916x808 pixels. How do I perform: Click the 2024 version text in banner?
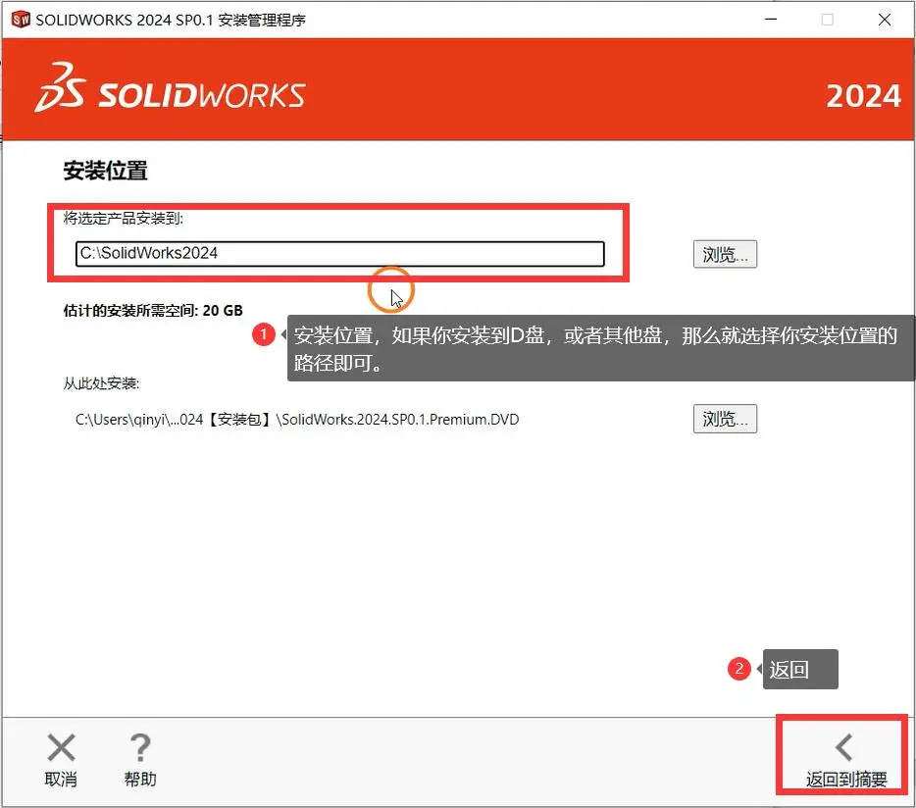(x=863, y=96)
